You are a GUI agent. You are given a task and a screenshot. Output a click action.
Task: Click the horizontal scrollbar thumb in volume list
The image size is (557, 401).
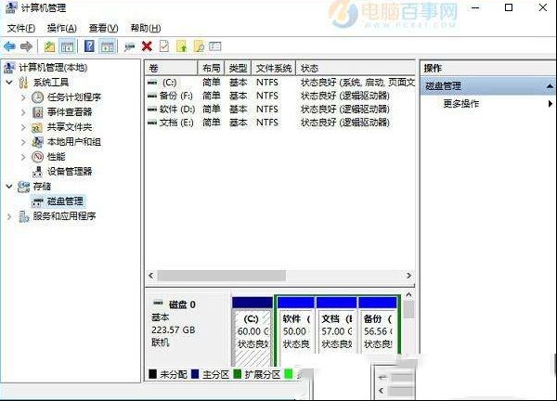221,276
